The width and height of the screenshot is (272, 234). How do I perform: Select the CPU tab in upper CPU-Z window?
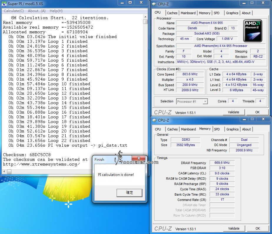158,12
